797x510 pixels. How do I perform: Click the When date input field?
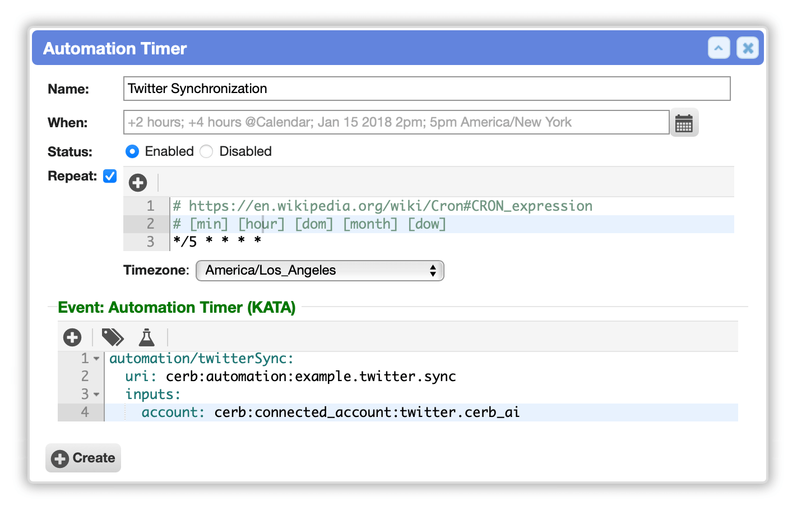(396, 122)
